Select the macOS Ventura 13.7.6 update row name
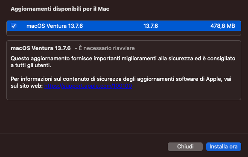 click(55, 26)
